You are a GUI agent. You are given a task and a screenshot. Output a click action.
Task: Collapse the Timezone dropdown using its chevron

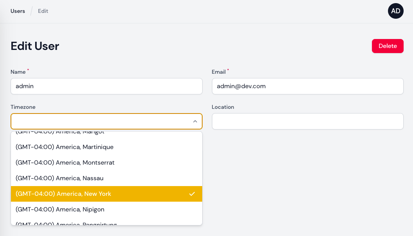click(x=195, y=122)
